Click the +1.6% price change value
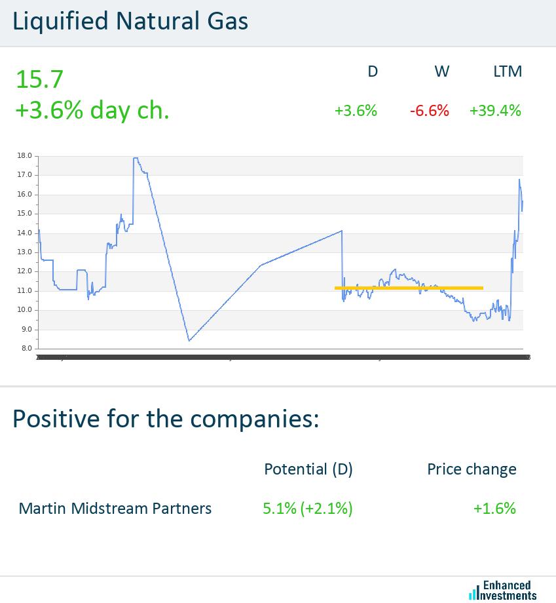The width and height of the screenshot is (556, 603). [x=495, y=509]
